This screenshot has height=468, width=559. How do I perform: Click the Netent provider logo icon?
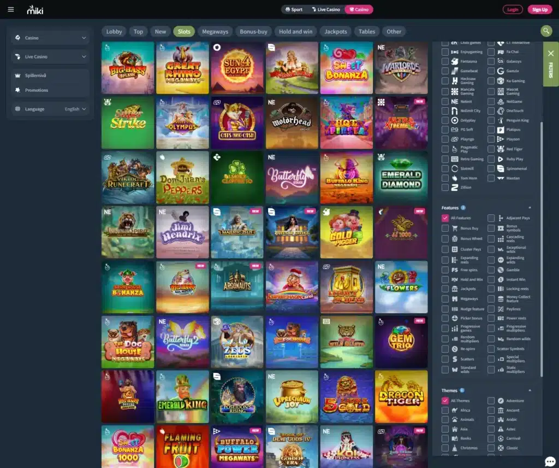[x=455, y=101]
